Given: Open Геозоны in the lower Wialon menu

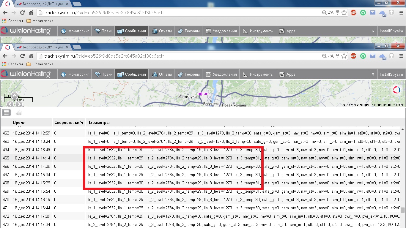Looking at the screenshot, I should click(x=189, y=74).
